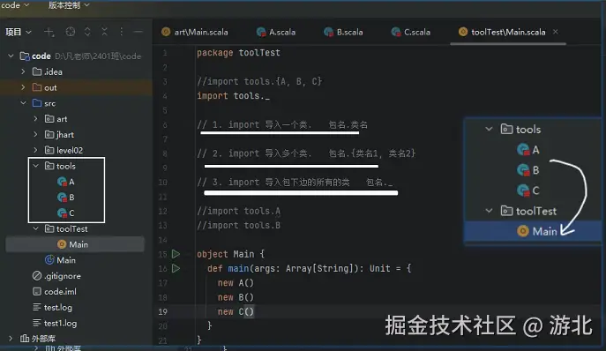Image resolution: width=606 pixels, height=351 pixels.
Task: Click 'new A()' on line 17
Action: pyautogui.click(x=236, y=283)
